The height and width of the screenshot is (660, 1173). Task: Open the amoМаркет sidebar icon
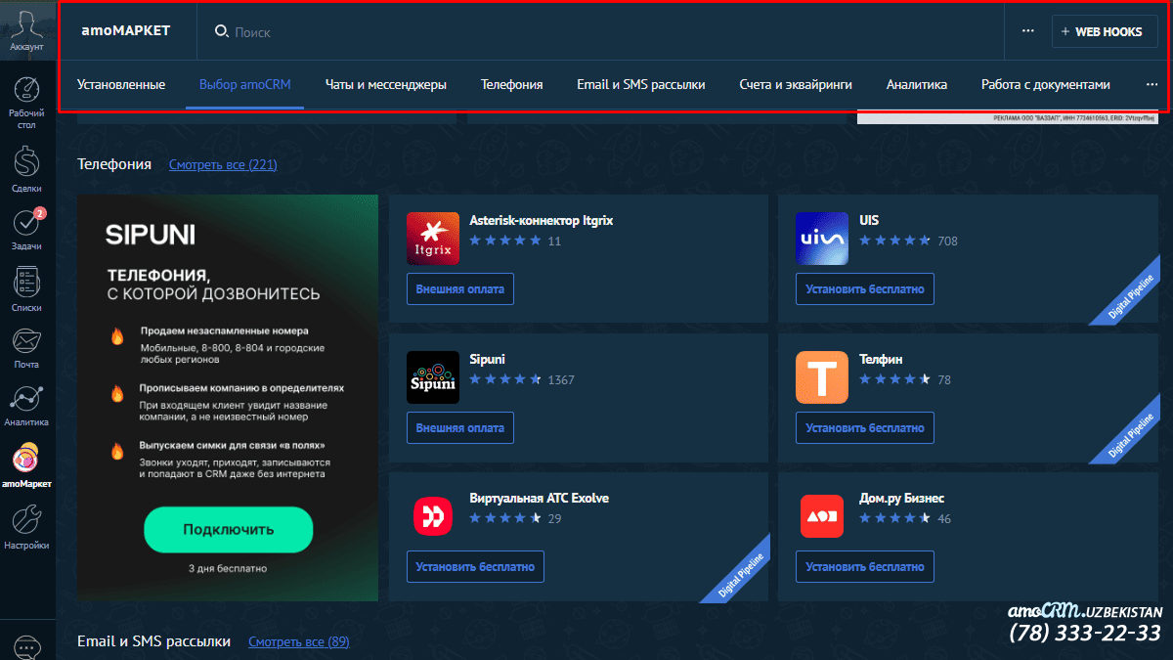pyautogui.click(x=27, y=458)
